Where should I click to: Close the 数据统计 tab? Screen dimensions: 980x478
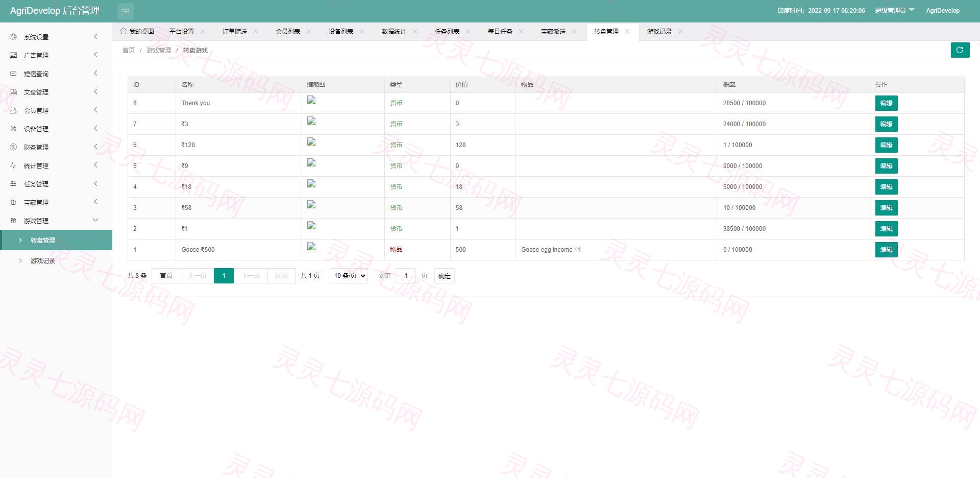click(415, 32)
